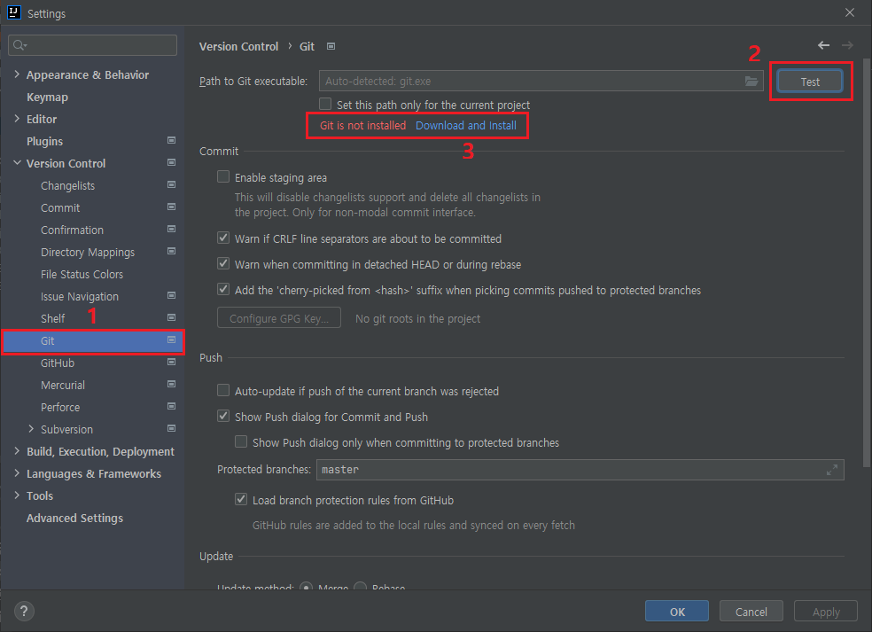872x632 pixels.
Task: Select the Git item in settings tree
Action: [x=93, y=340]
